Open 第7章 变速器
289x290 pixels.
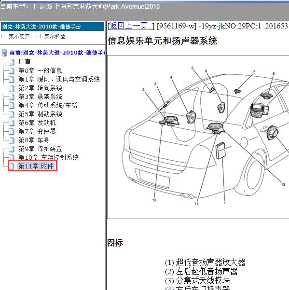coord(37,132)
